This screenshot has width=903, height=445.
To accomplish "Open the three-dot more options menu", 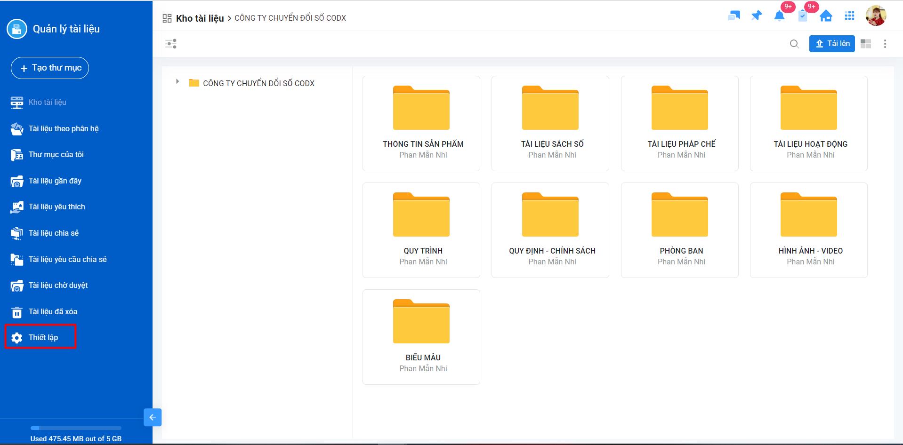I will click(885, 44).
